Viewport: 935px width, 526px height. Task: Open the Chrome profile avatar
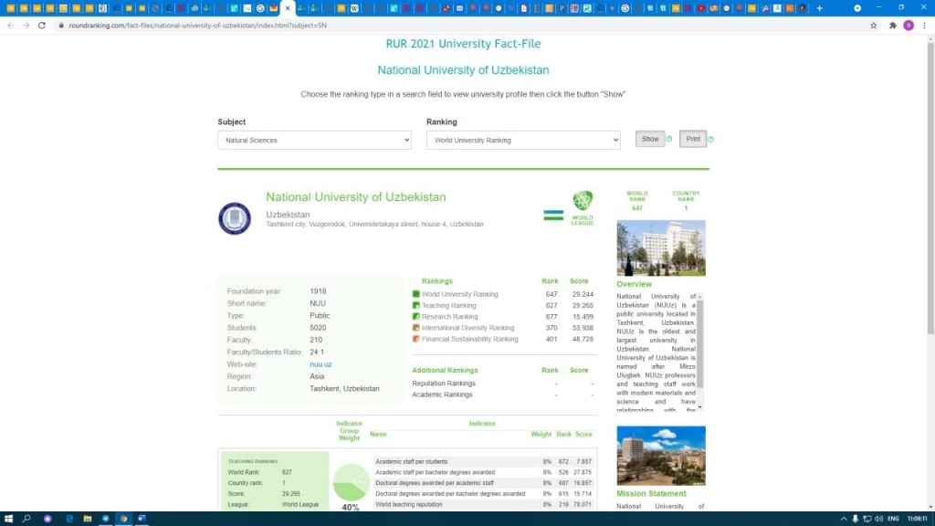pyautogui.click(x=909, y=26)
